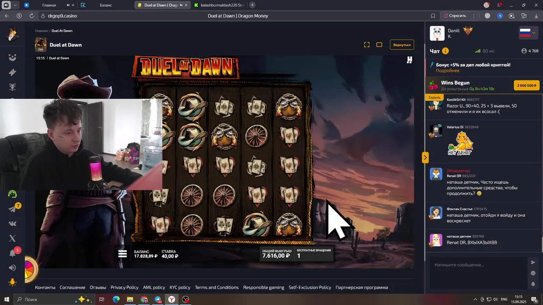The image size is (543, 305).
Task: Open the Telegram icon in left sidebar
Action: tap(13, 209)
